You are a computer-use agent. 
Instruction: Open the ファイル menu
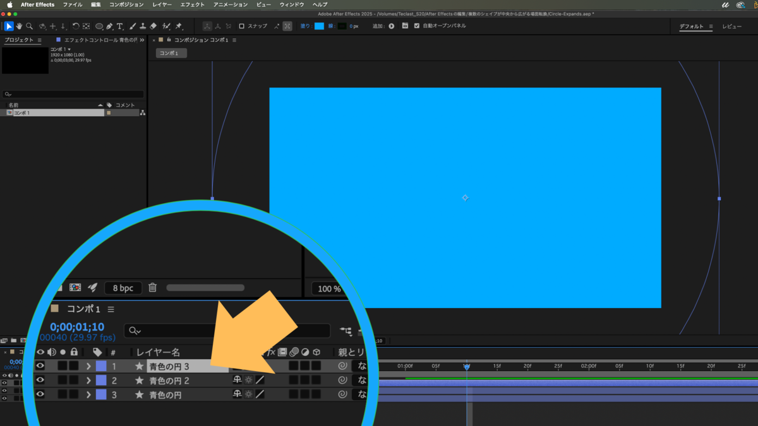73,4
